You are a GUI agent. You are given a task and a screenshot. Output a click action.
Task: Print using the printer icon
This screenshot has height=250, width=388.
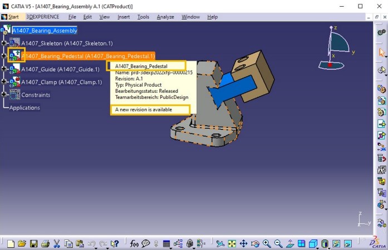pyautogui.click(x=45, y=244)
